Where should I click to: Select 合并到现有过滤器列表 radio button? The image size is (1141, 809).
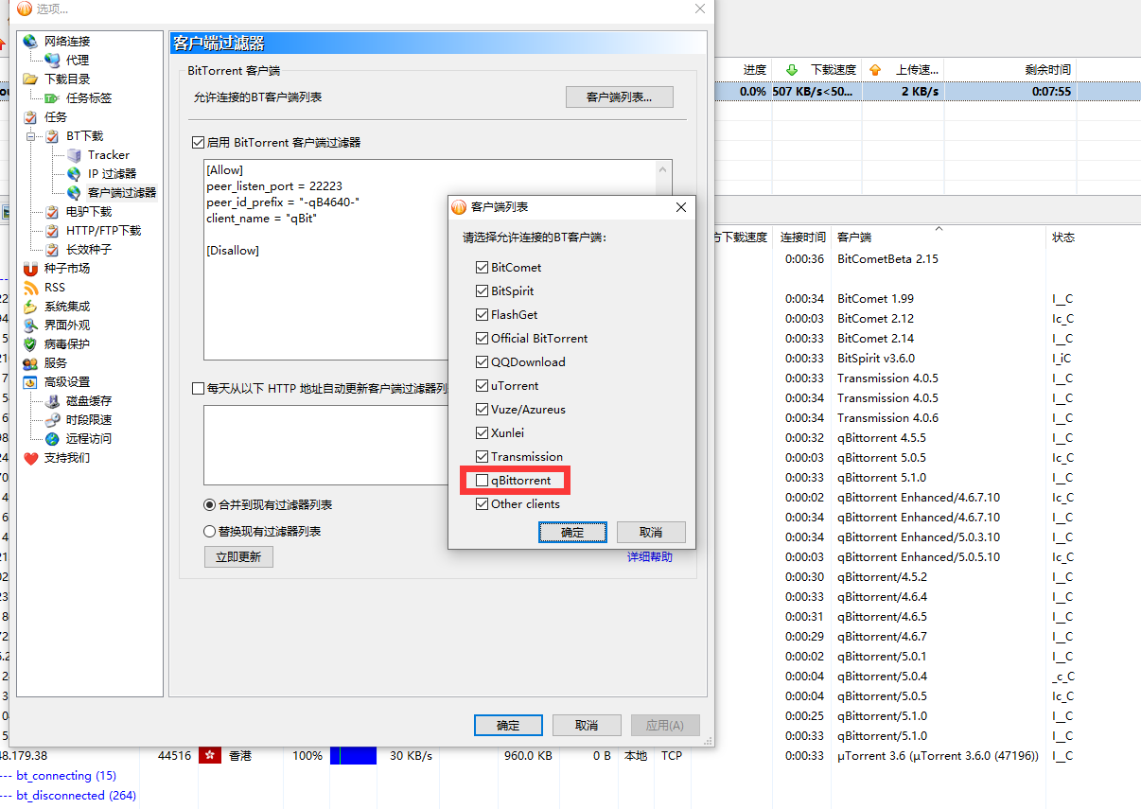(x=210, y=505)
